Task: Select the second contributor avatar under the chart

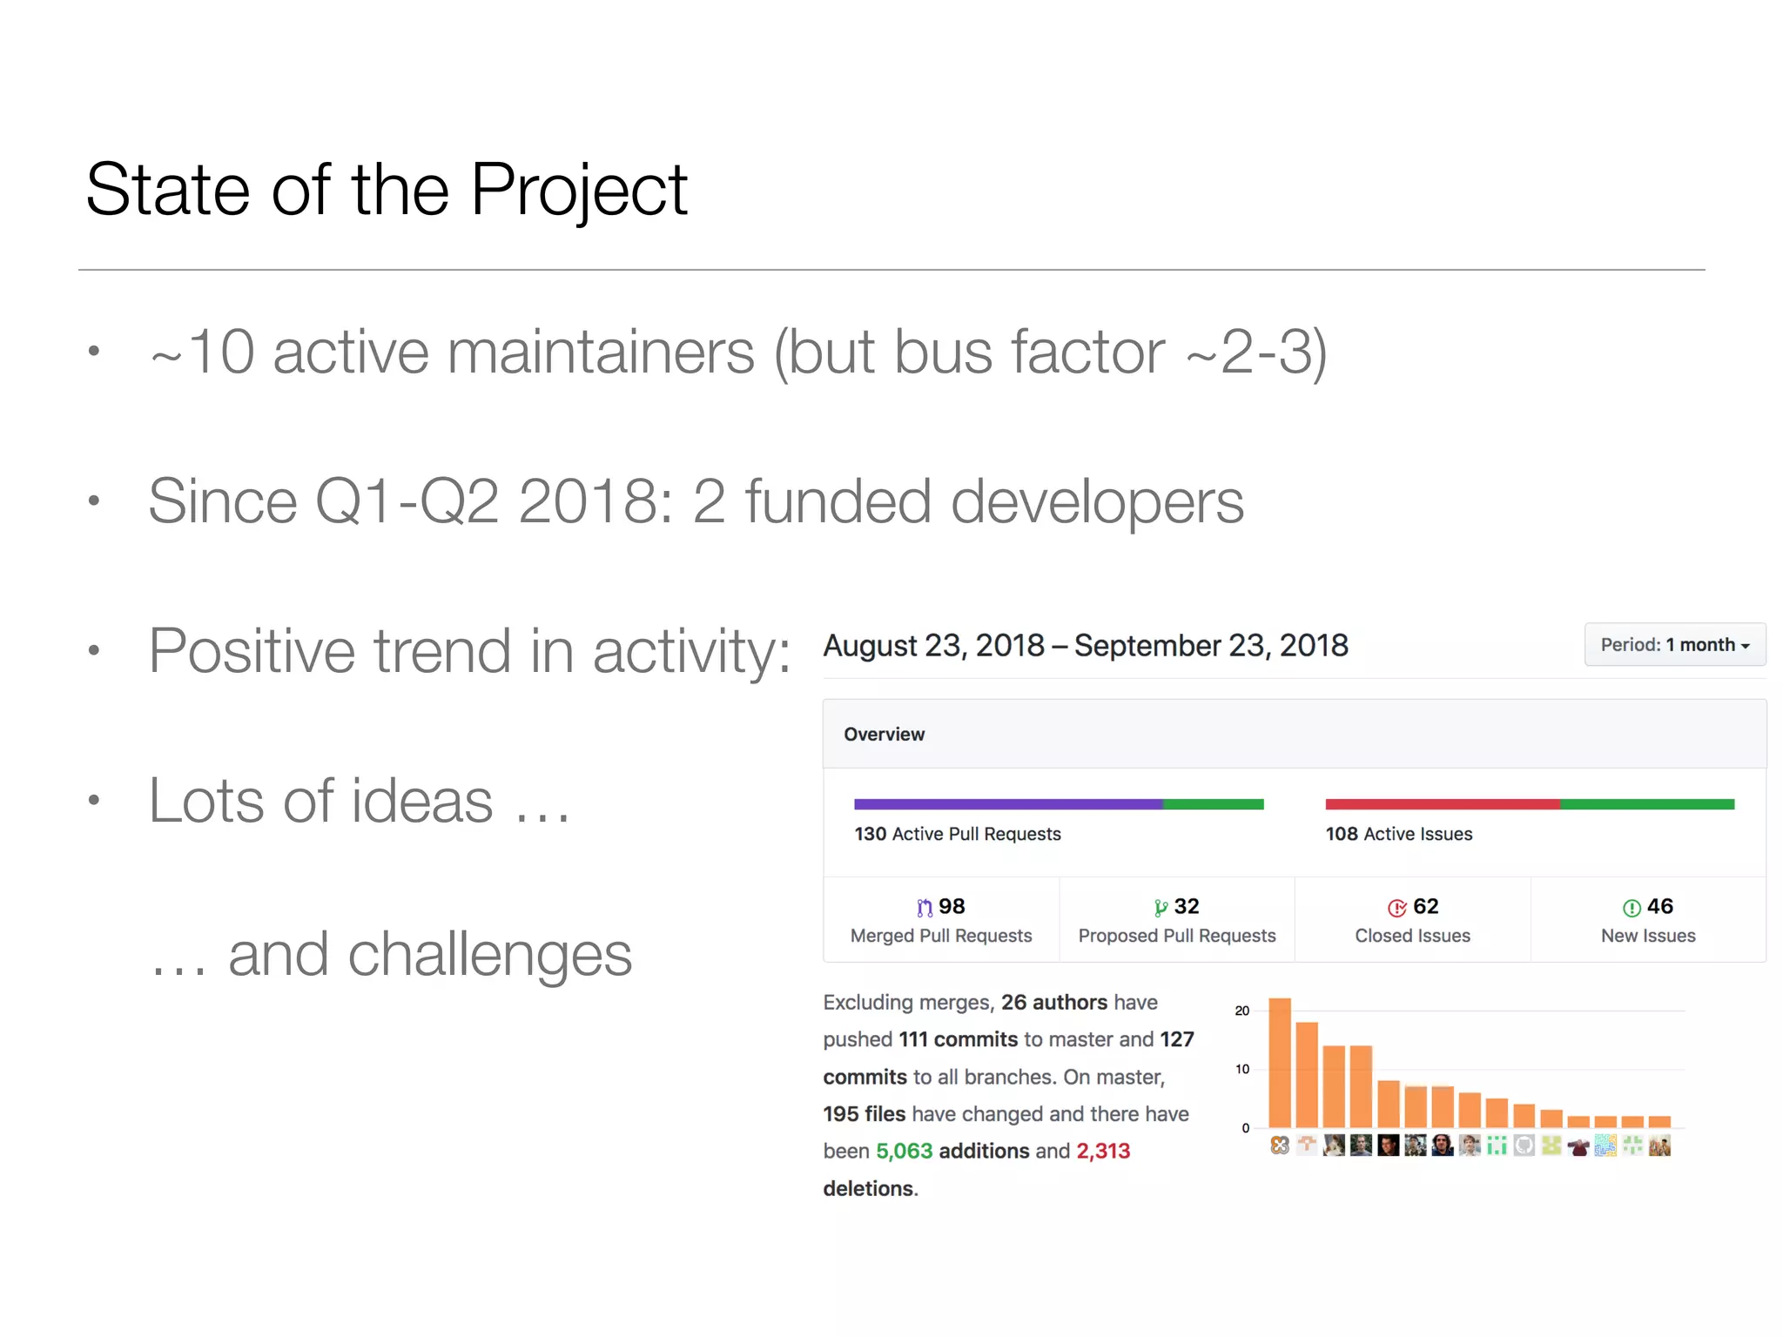Action: pyautogui.click(x=1307, y=1146)
